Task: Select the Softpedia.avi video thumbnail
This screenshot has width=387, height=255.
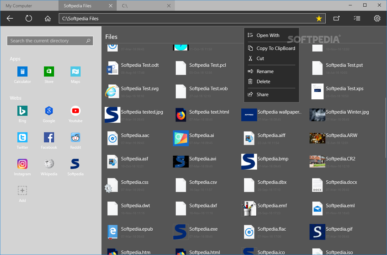Action: coord(181,162)
